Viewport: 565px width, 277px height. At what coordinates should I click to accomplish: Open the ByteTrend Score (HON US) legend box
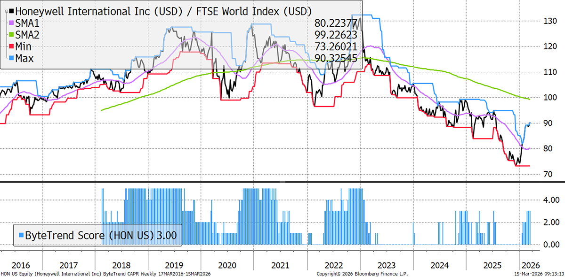coord(97,235)
